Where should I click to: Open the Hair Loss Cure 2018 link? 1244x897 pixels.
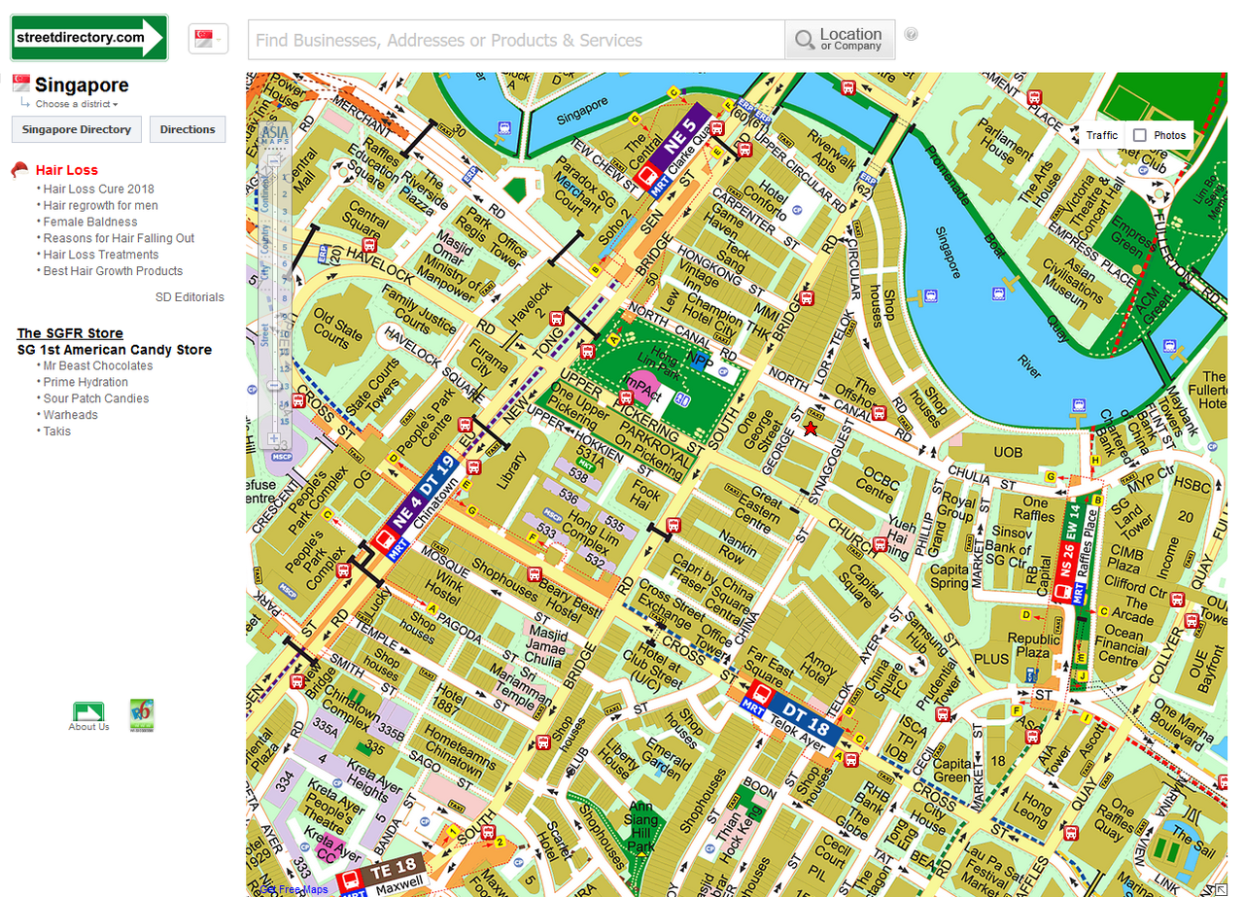tap(98, 190)
